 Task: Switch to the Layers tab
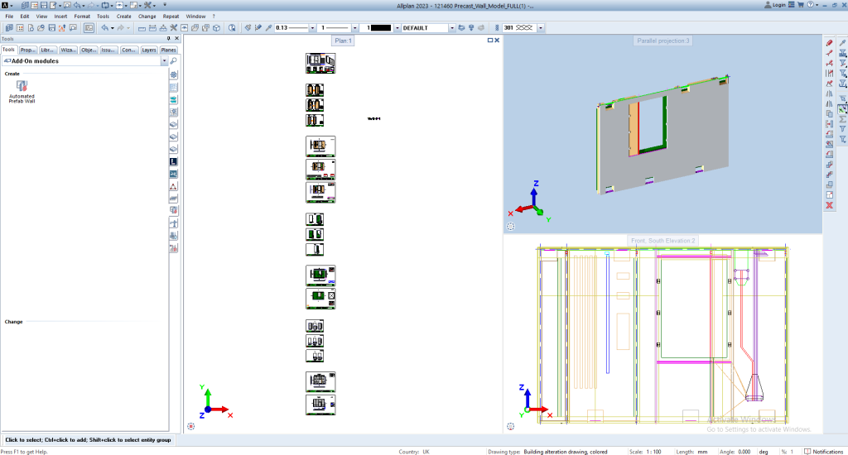pyautogui.click(x=149, y=50)
